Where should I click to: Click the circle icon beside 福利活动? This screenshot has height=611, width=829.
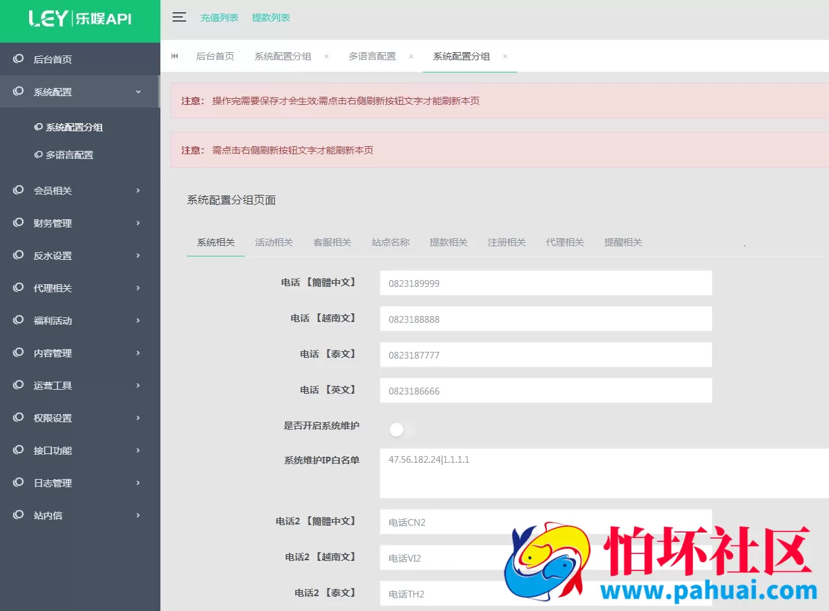(x=18, y=320)
